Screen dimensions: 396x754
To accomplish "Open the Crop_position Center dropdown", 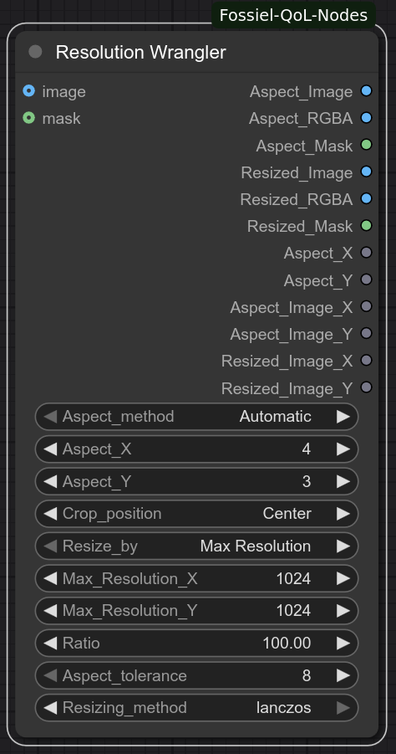I will coord(197,514).
